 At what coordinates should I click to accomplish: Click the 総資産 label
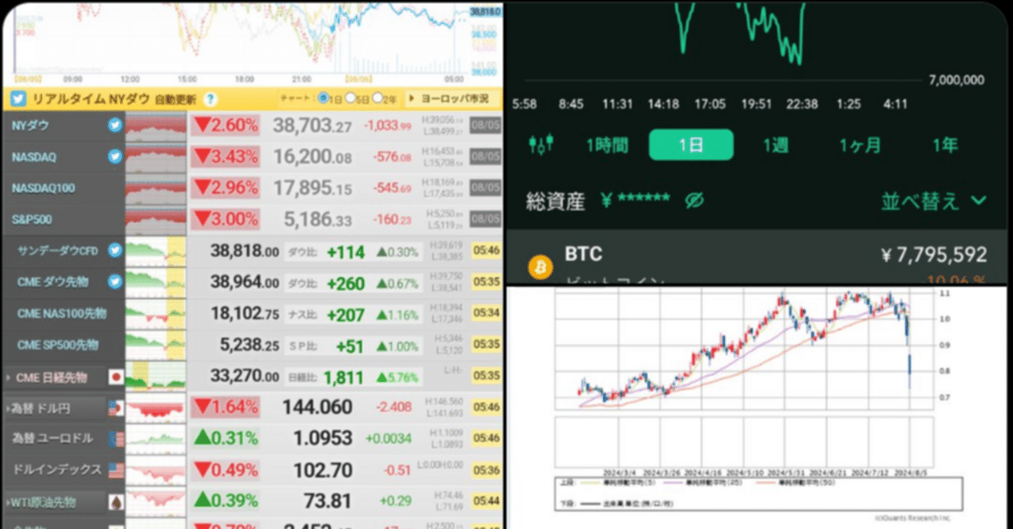[x=556, y=202]
